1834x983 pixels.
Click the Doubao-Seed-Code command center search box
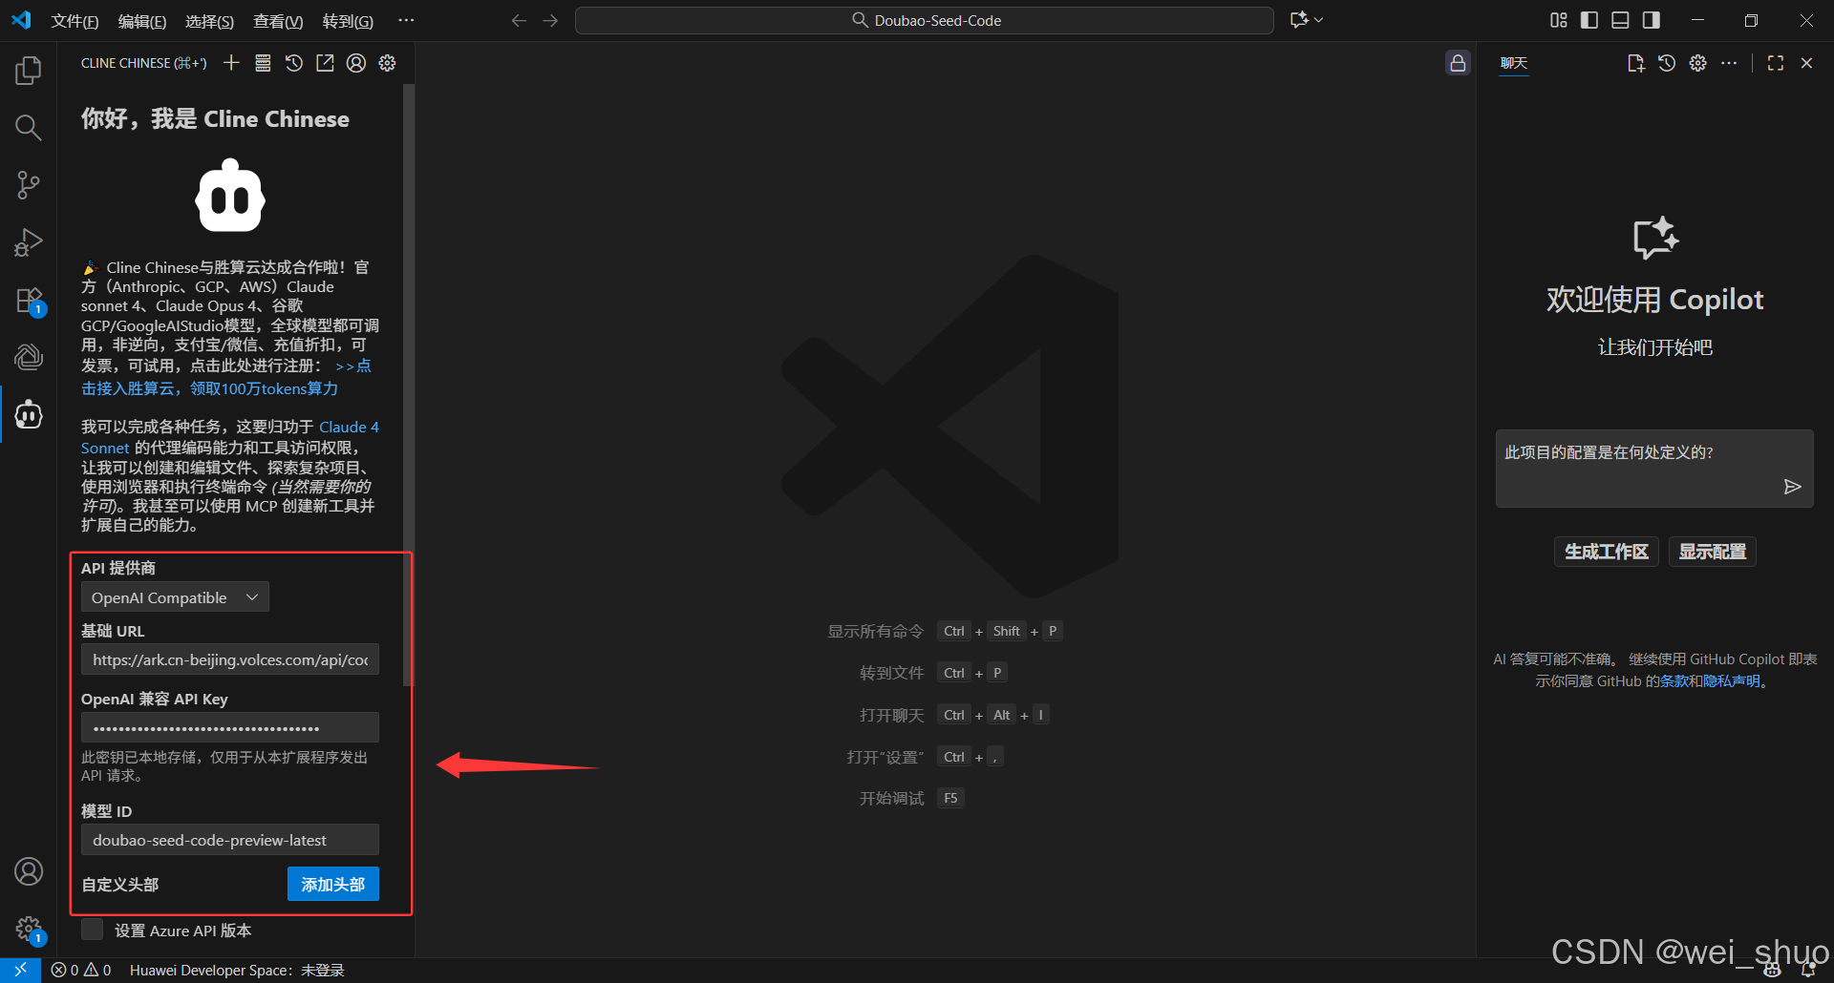925,20
